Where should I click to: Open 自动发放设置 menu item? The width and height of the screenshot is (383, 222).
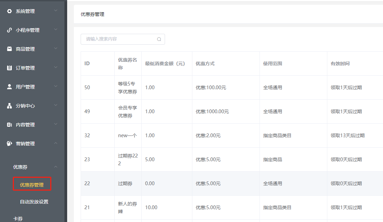pyautogui.click(x=34, y=202)
